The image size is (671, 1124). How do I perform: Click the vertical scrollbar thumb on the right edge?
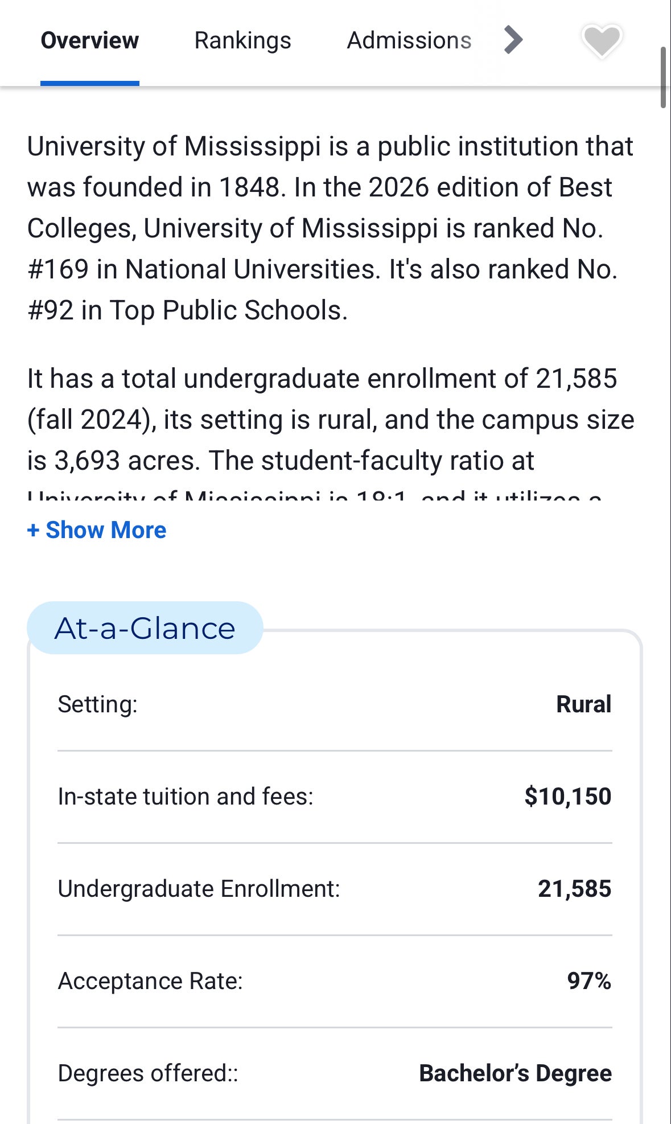[x=663, y=77]
